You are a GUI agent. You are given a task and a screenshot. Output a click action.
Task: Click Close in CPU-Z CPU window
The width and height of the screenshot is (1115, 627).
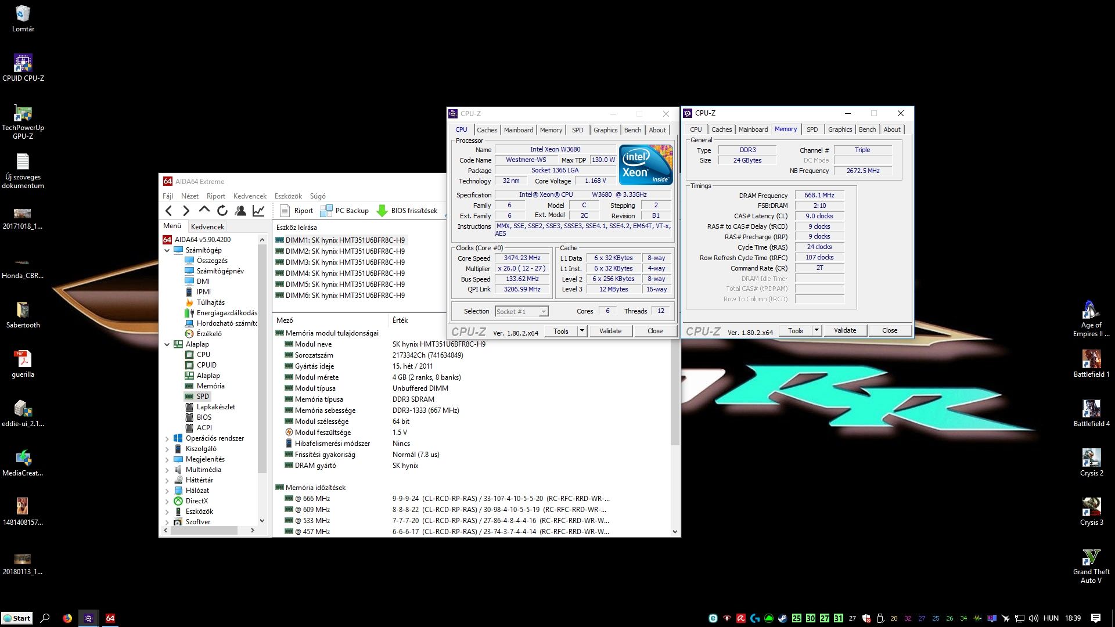(x=655, y=331)
